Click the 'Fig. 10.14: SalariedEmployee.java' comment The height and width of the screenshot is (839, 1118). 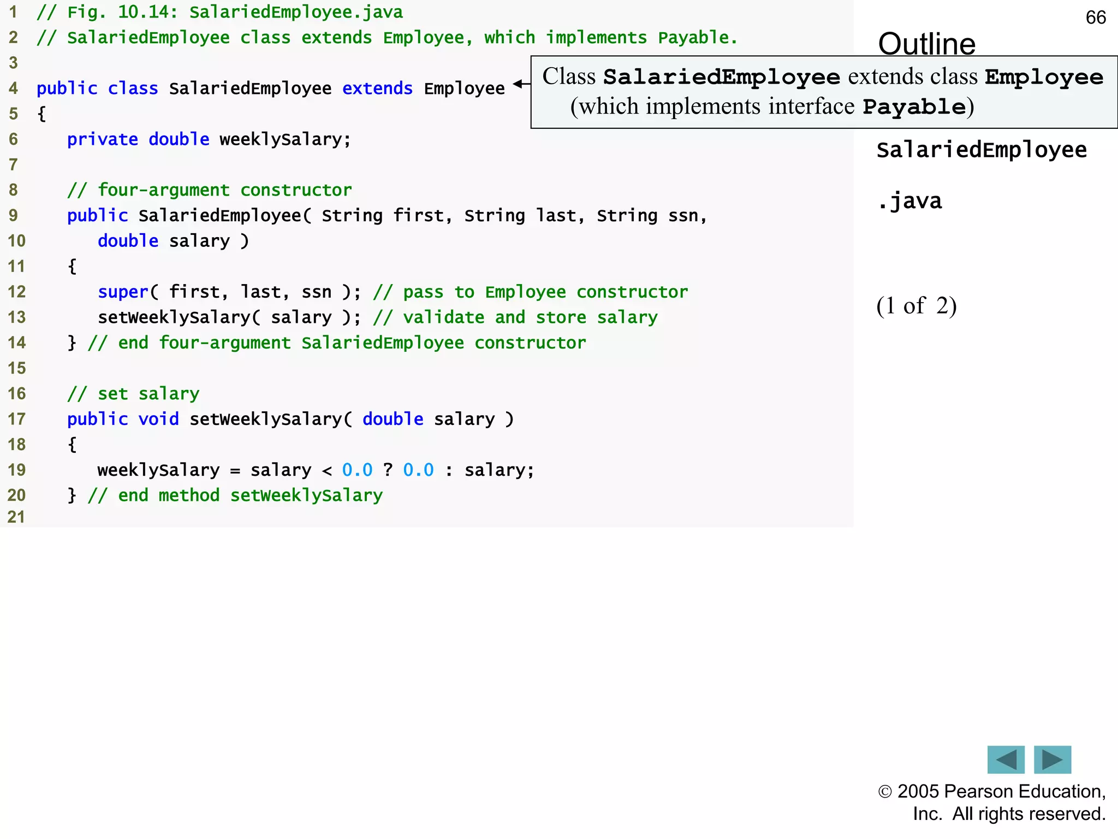219,12
